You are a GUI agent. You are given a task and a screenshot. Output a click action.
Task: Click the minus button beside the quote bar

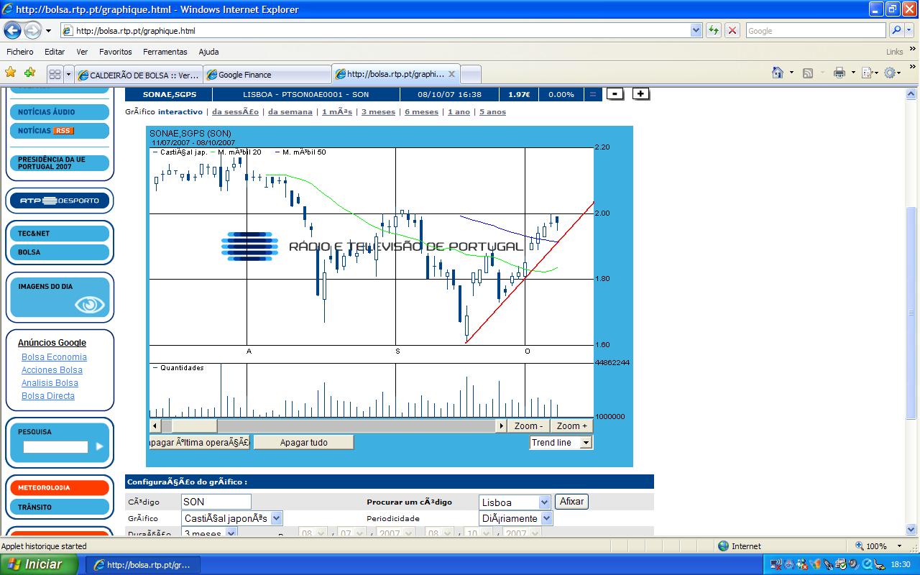[615, 94]
